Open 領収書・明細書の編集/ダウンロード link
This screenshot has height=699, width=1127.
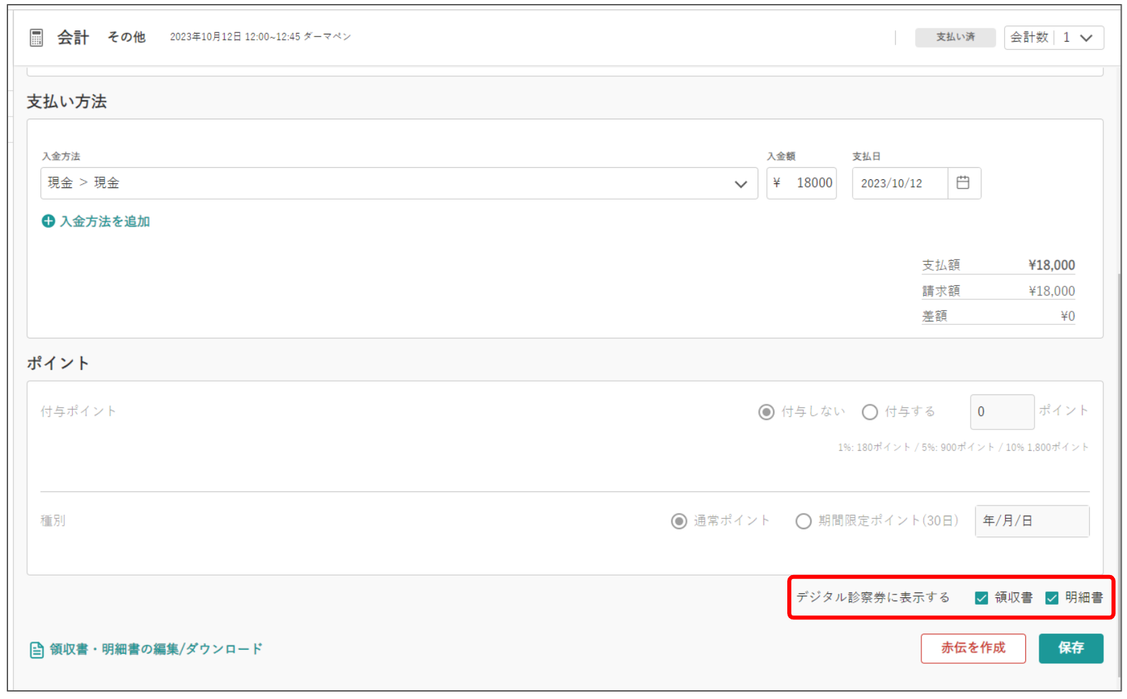[x=156, y=649]
